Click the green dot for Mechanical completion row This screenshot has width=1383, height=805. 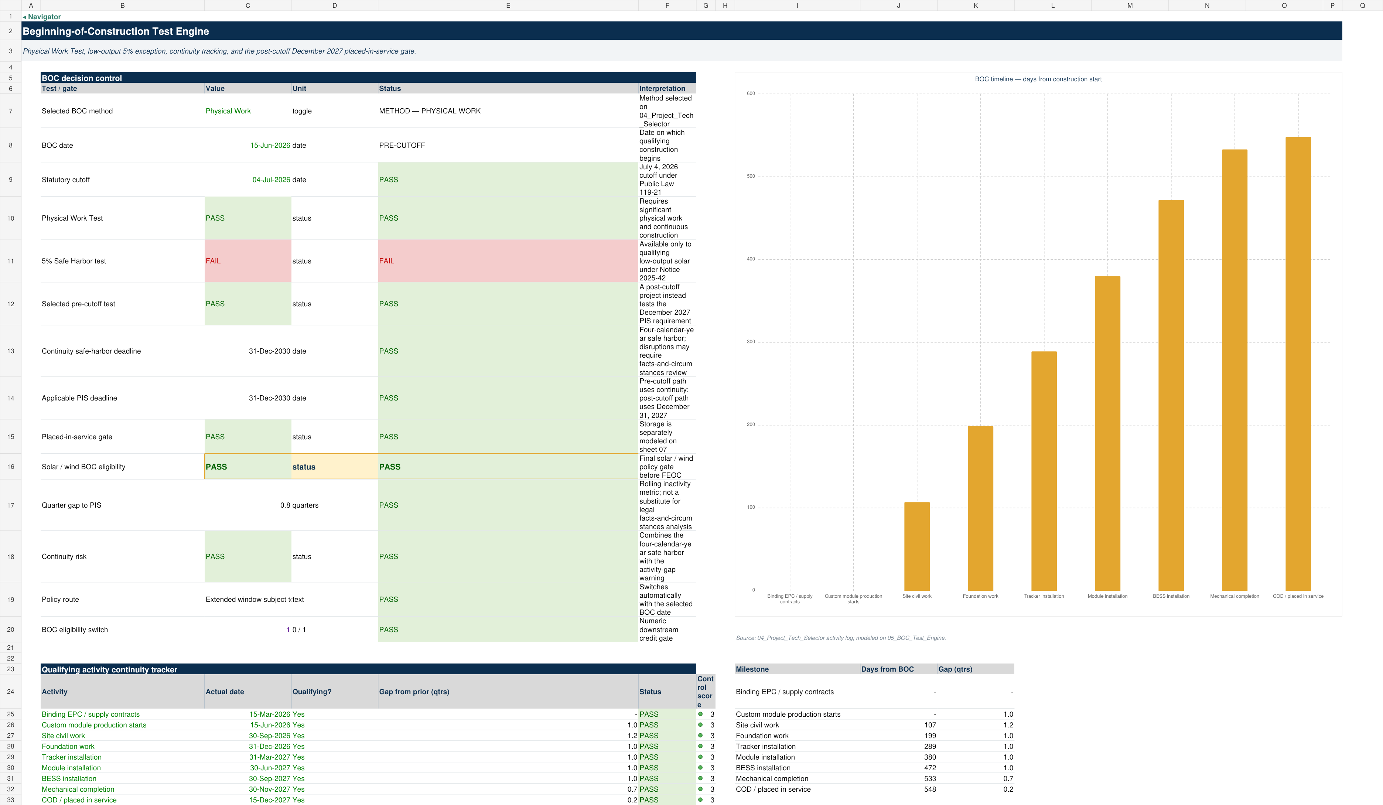tap(700, 788)
